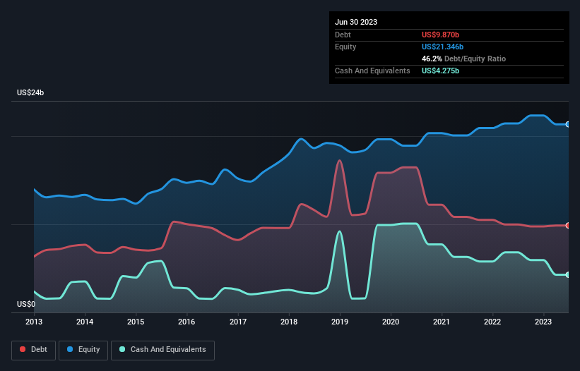Select the 2018 x-axis label
Image resolution: width=580 pixels, height=371 pixels.
tap(289, 322)
